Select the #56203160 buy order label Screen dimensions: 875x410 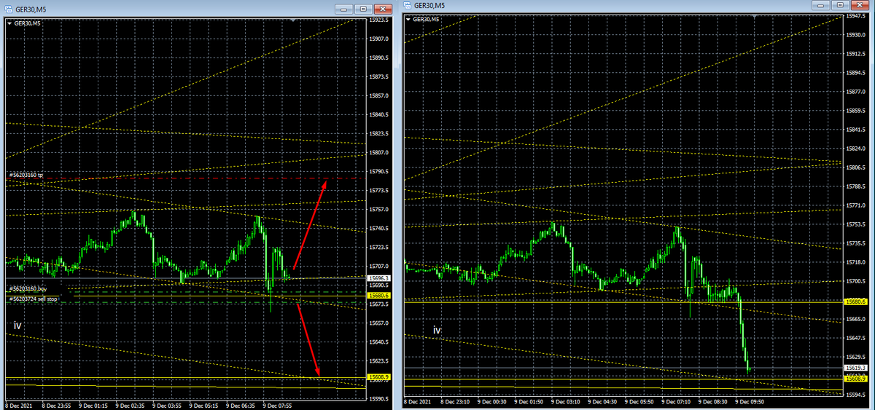point(28,289)
